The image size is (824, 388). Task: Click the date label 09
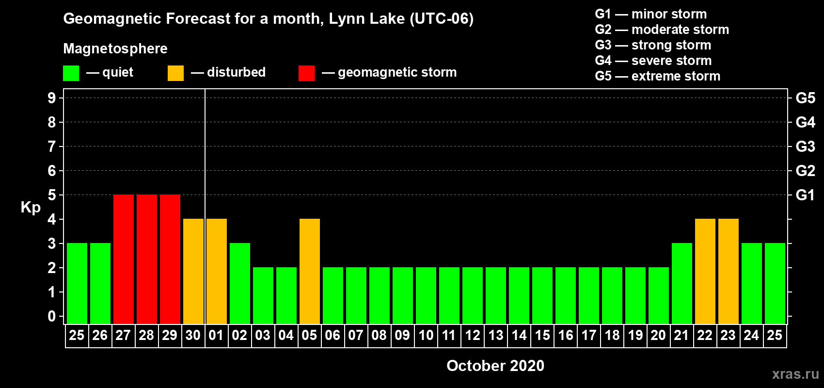(x=402, y=336)
